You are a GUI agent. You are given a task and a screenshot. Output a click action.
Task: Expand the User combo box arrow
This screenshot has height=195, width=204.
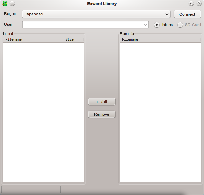(146, 25)
